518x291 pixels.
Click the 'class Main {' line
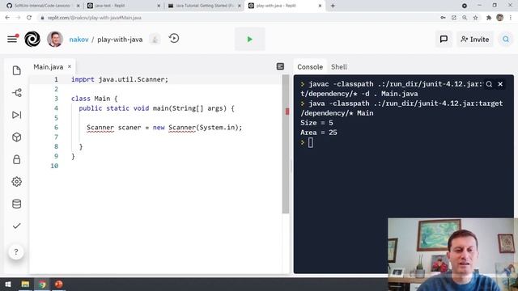tap(94, 99)
